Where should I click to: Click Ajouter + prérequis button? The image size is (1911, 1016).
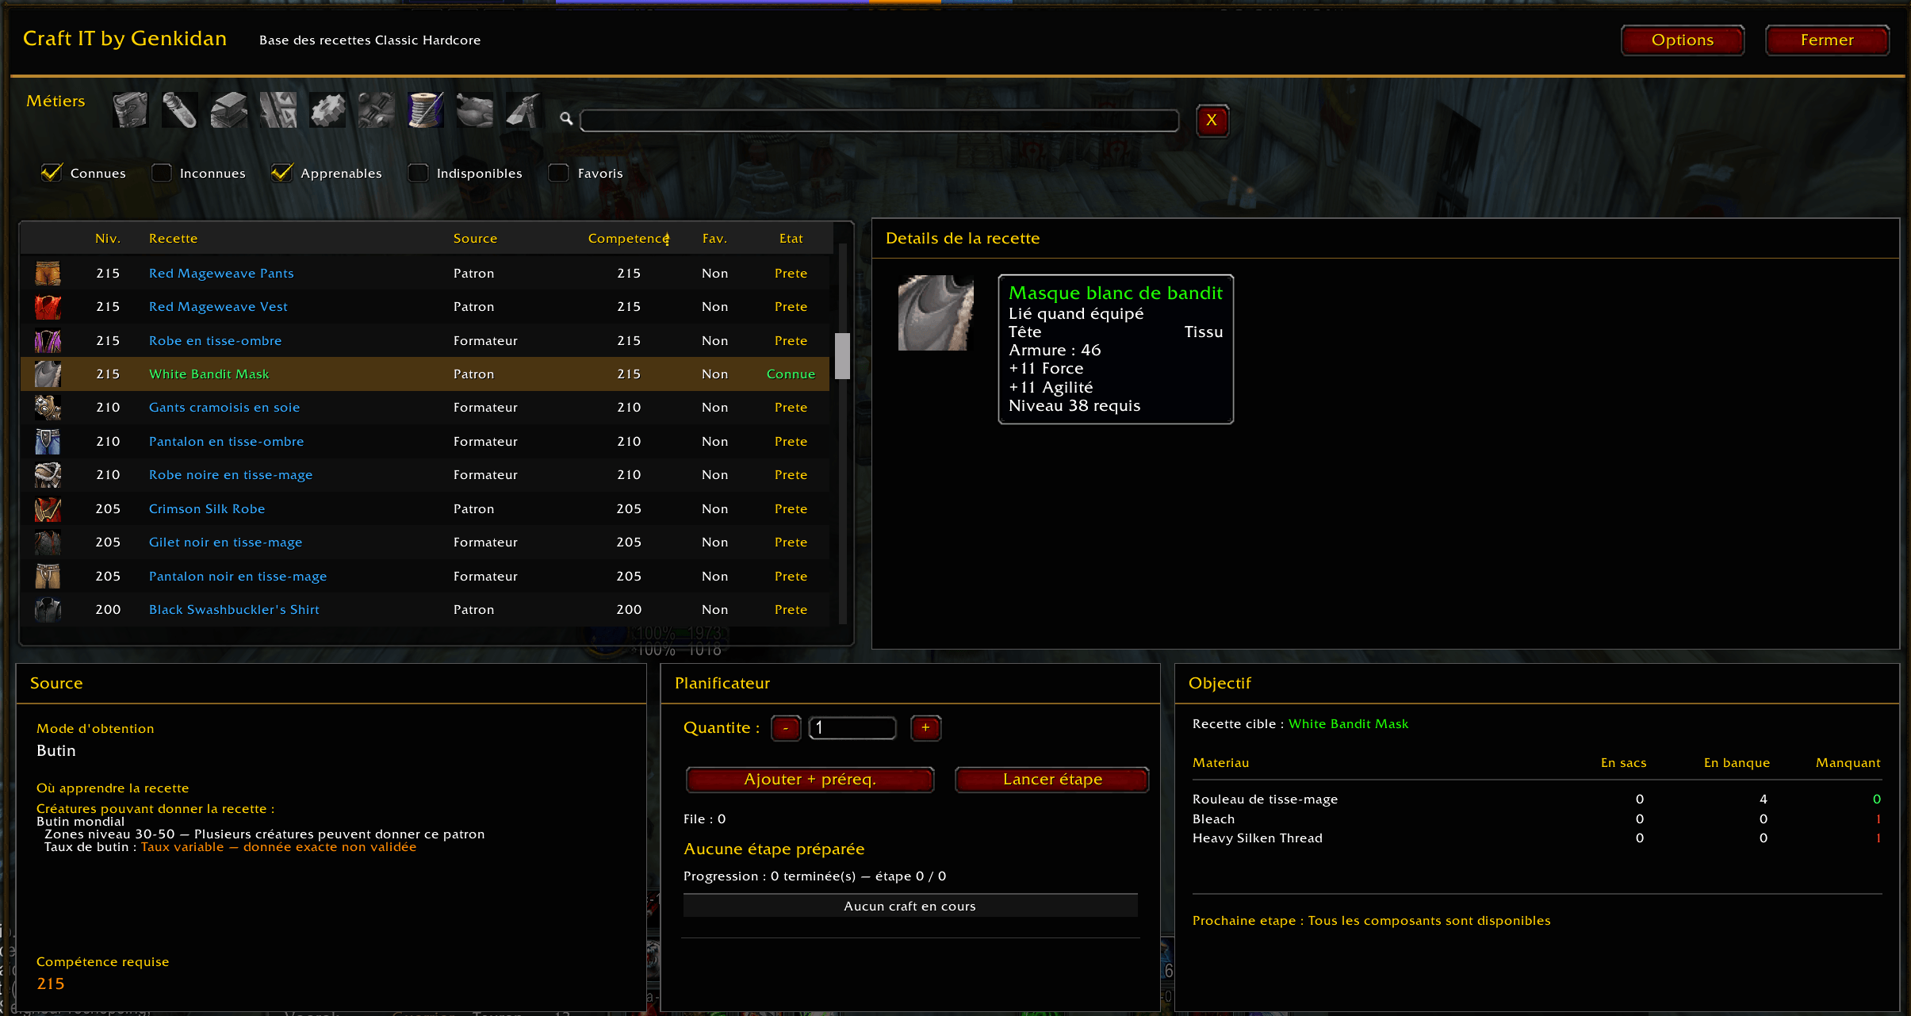pos(810,780)
